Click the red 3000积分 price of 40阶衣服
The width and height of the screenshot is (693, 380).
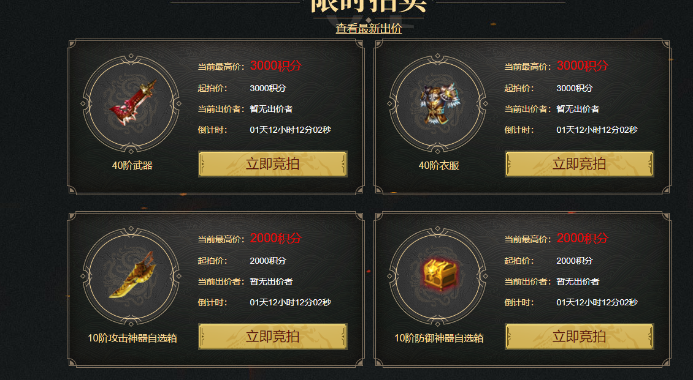583,65
